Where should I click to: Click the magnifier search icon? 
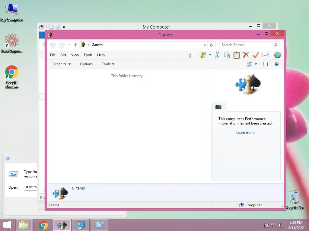pyautogui.click(x=276, y=45)
